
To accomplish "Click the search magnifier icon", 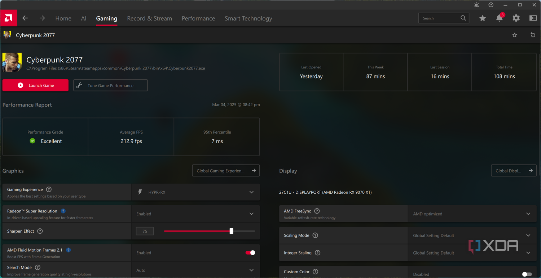I will pyautogui.click(x=463, y=18).
